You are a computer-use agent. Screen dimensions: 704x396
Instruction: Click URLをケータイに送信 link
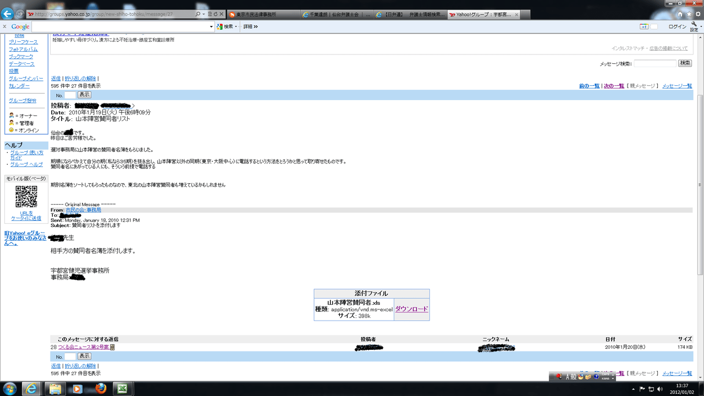tap(26, 216)
